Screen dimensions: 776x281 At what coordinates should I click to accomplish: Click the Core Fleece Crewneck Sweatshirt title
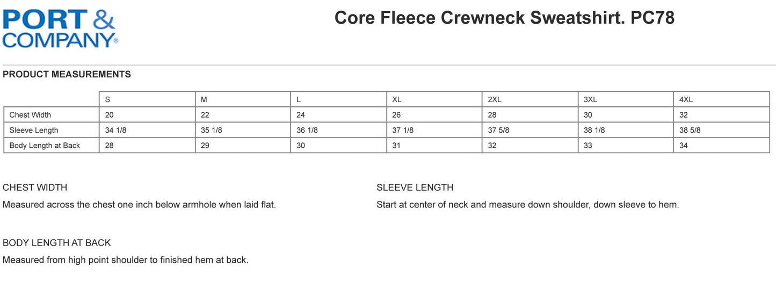(x=504, y=18)
